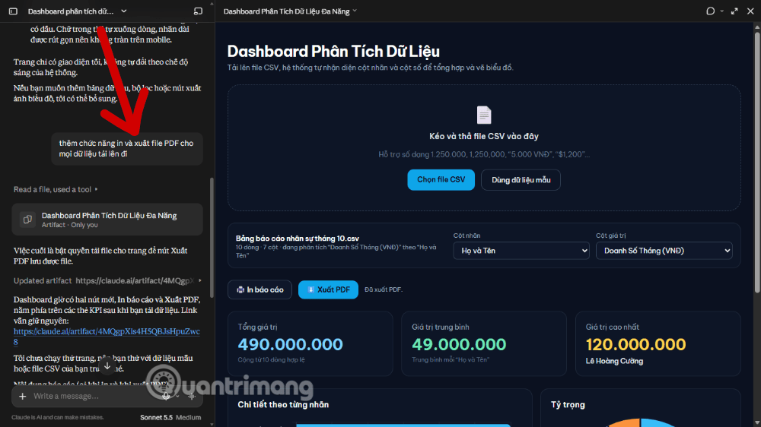
Task: Jump to the bottom of the chat with the down arrow
Action: coord(107,366)
